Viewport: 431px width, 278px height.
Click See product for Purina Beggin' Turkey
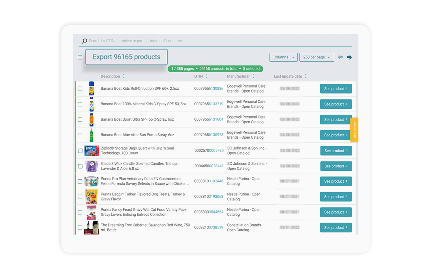tap(336, 197)
